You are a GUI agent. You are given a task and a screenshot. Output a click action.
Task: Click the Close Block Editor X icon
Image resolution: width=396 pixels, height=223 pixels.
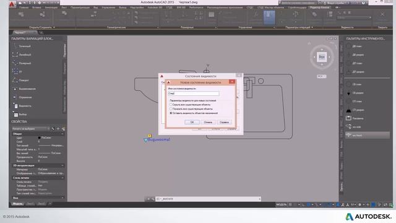point(382,14)
